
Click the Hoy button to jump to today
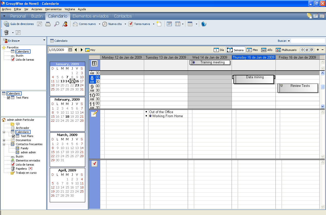pos(90,50)
